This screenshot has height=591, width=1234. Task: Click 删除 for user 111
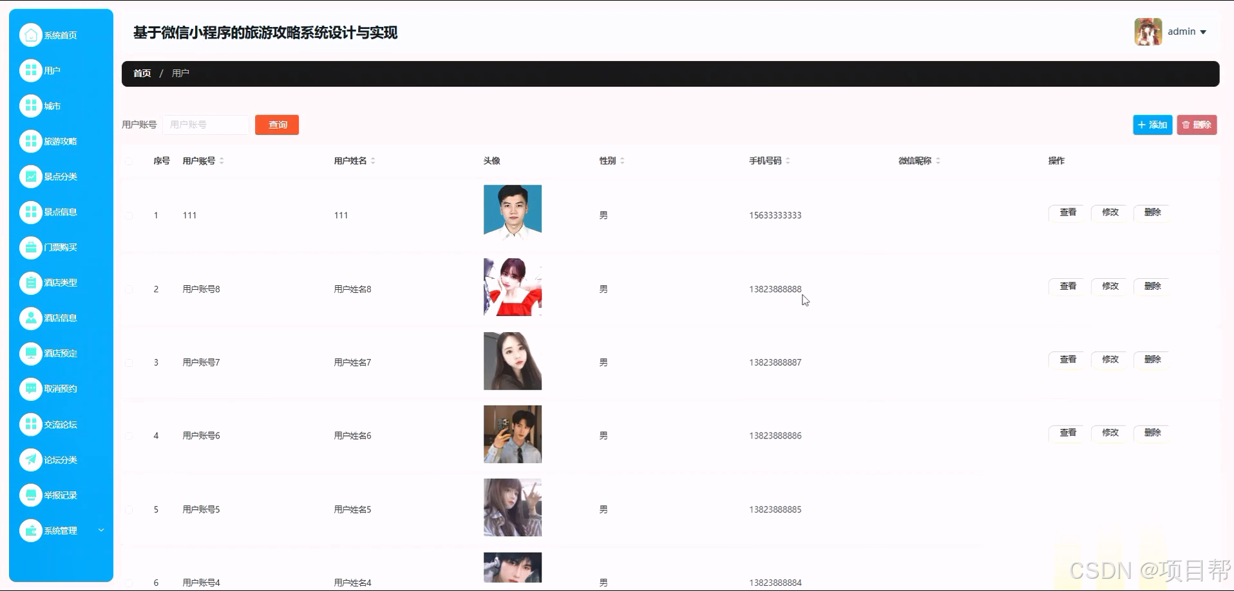[1152, 212]
